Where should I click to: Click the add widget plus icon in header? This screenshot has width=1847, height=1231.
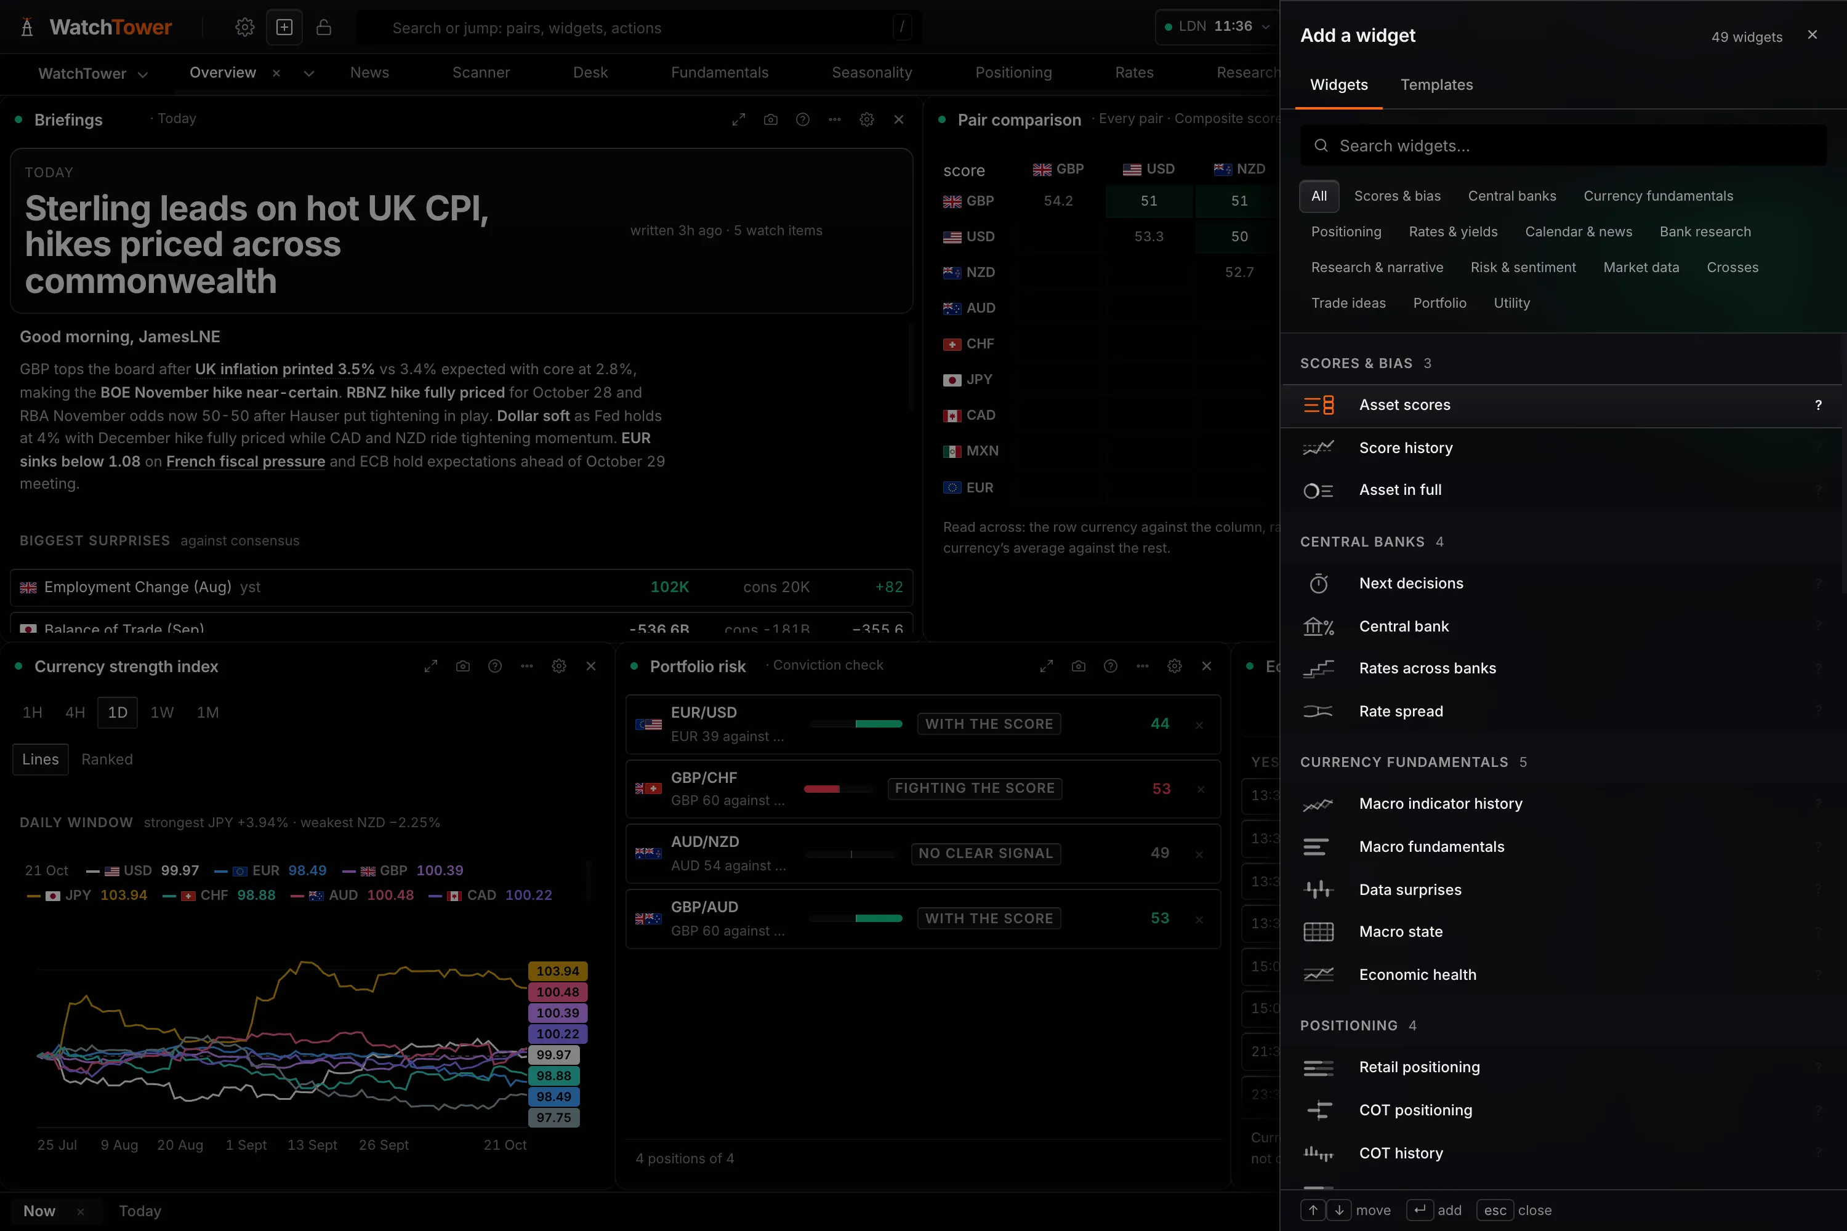click(284, 28)
